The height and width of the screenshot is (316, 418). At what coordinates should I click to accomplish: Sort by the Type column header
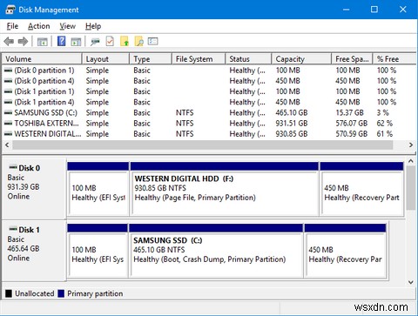[151, 59]
